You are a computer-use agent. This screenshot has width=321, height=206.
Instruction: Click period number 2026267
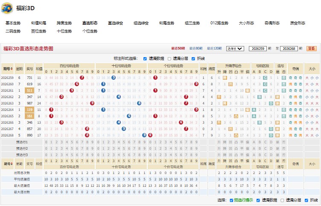pos(7,129)
